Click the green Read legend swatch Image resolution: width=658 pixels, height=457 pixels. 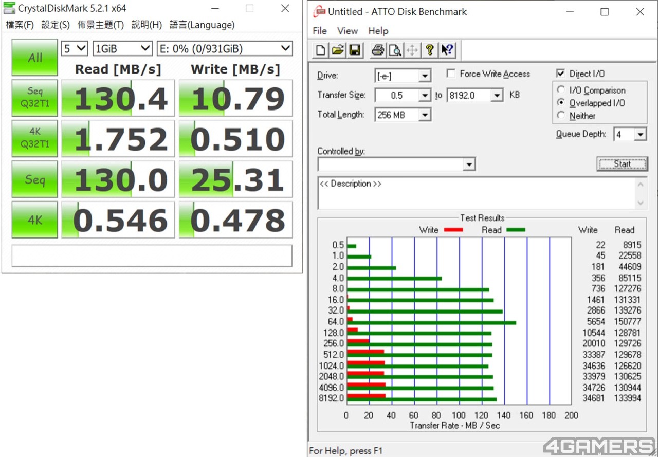516,230
